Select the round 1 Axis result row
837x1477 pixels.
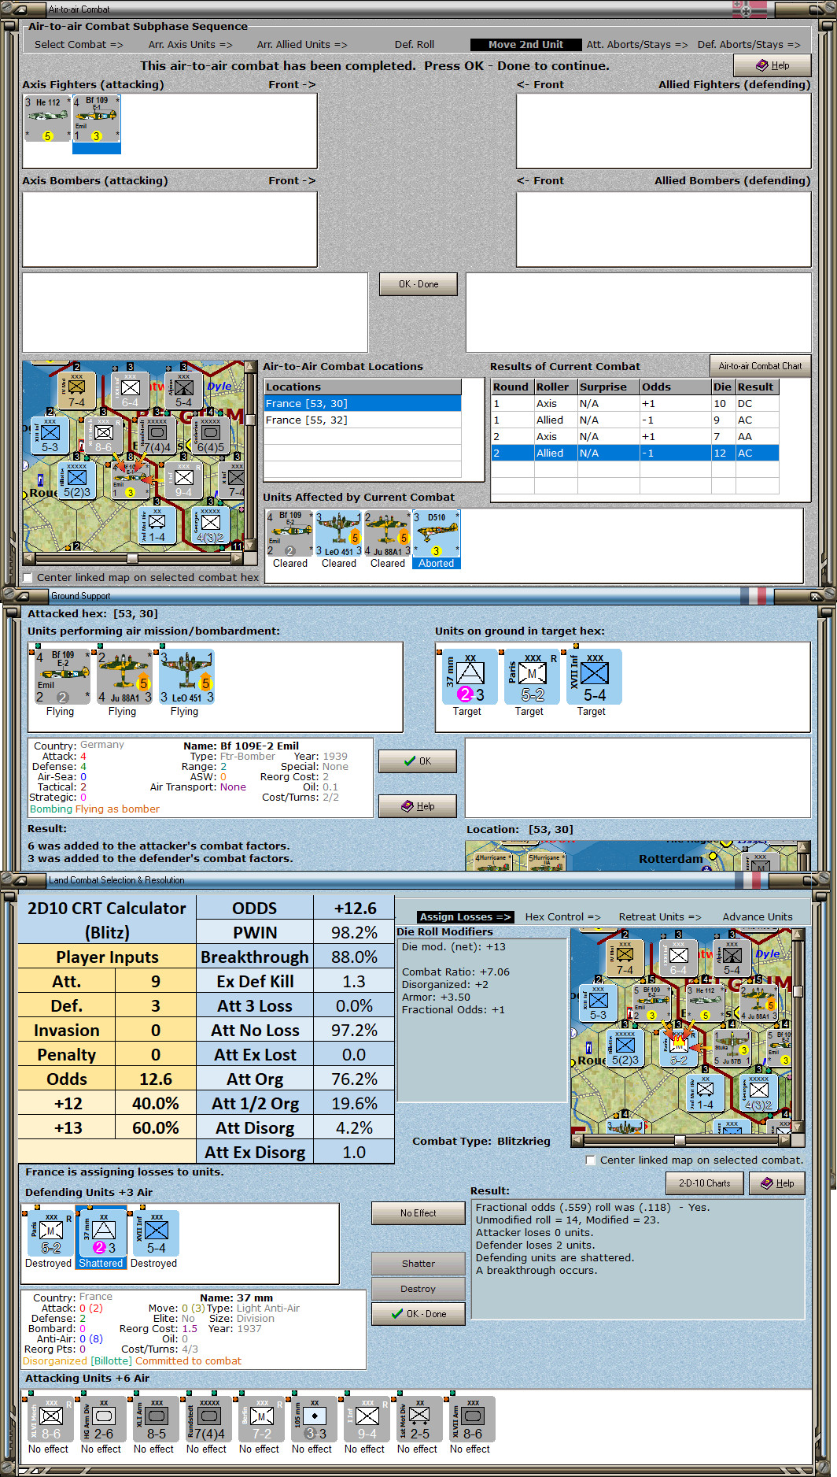point(635,404)
